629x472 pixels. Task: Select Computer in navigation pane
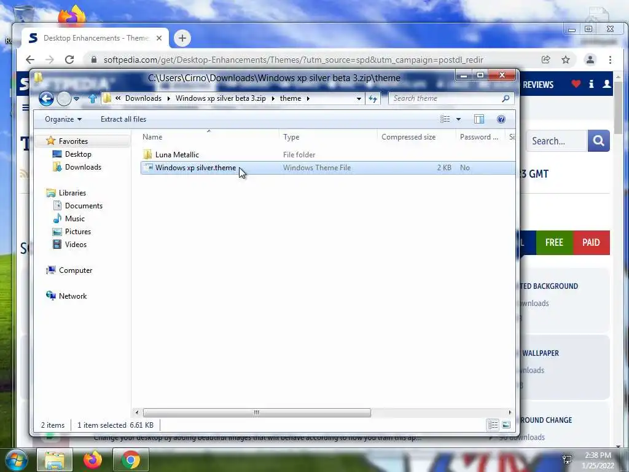[x=76, y=270]
